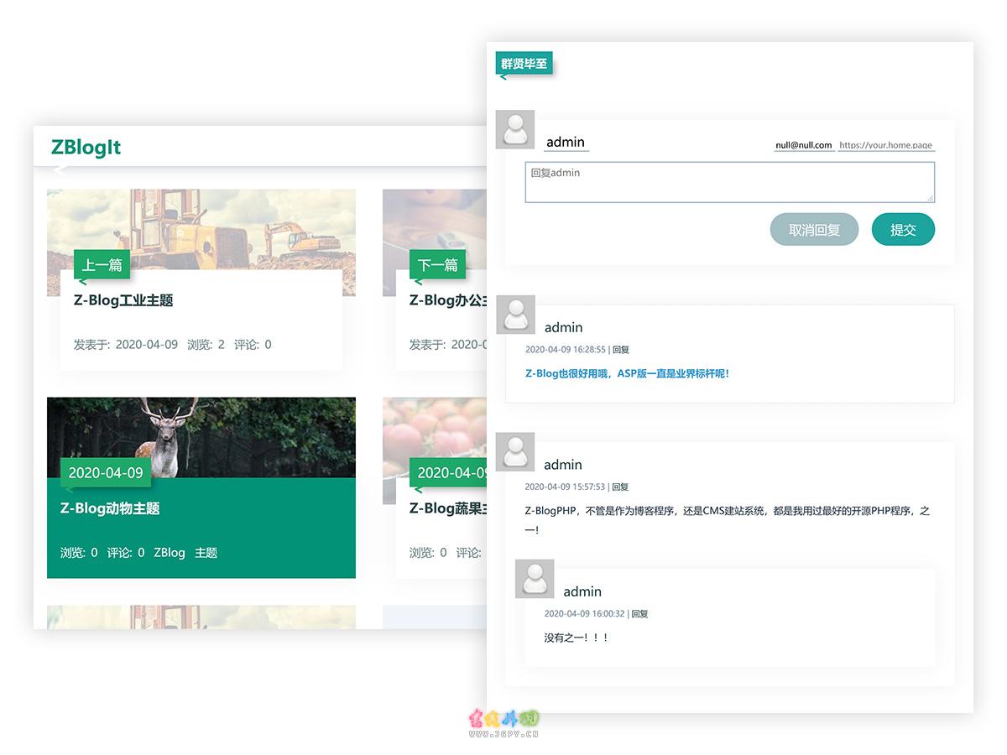Select the 没有之一！！！ reply text

pyautogui.click(x=577, y=638)
